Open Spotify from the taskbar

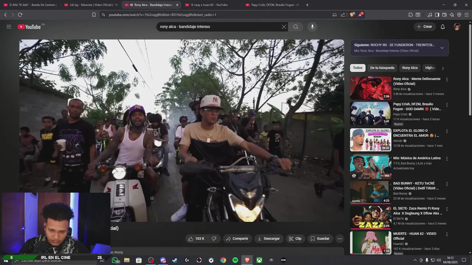pyautogui.click(x=235, y=260)
